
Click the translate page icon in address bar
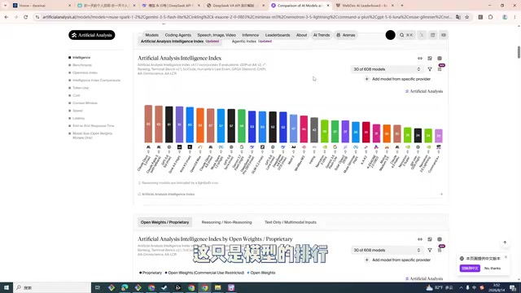pos(458,17)
